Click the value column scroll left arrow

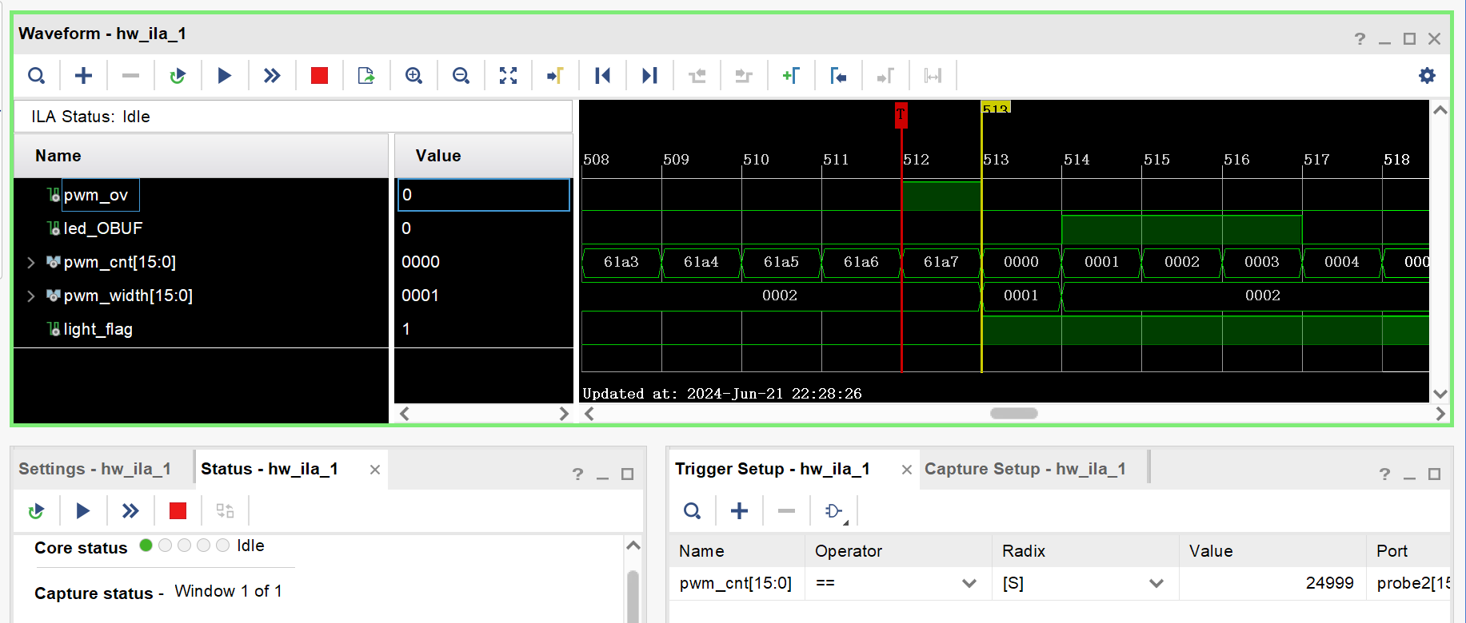[x=405, y=414]
